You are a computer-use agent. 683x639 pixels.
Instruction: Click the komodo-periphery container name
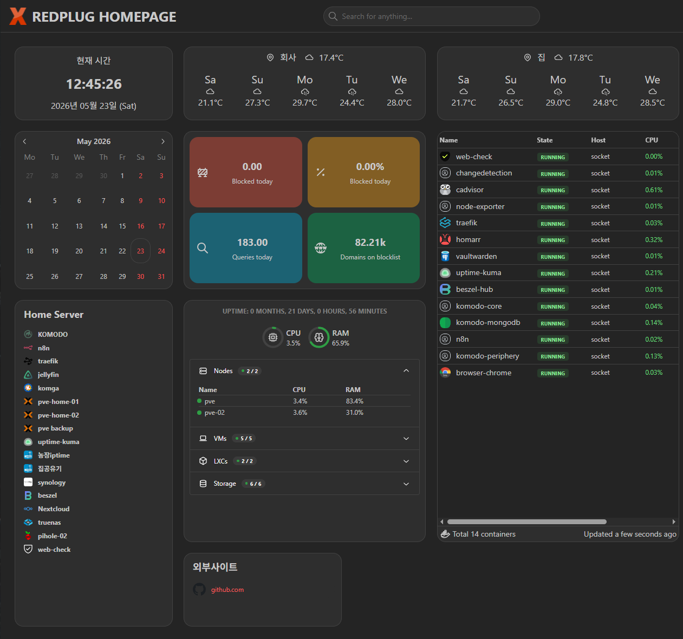click(487, 356)
